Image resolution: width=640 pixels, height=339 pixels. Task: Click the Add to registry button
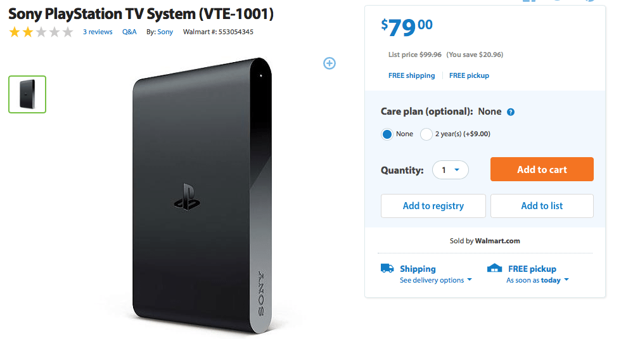433,205
